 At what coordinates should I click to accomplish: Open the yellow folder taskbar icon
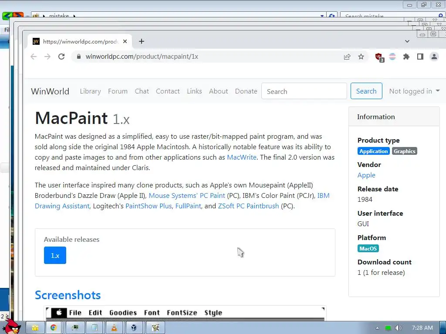pos(35,328)
